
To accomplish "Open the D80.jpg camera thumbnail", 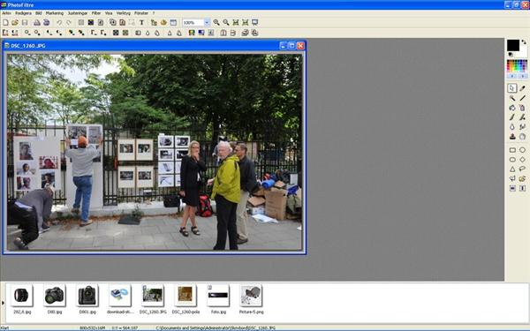I will pyautogui.click(x=55, y=296).
